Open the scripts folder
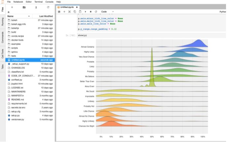This screenshot has width=227, height=142. click(30, 48)
